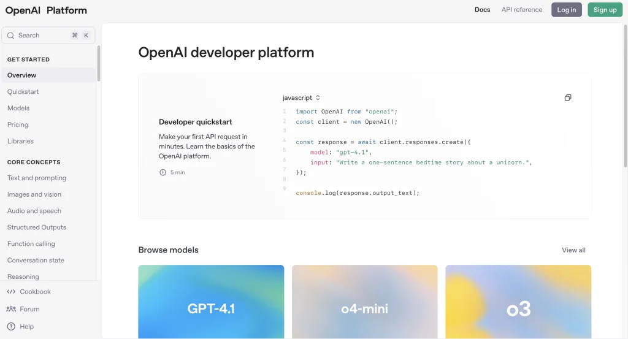Screen dimensions: 628x339
Task: Open the o3 model card
Action: point(518,302)
